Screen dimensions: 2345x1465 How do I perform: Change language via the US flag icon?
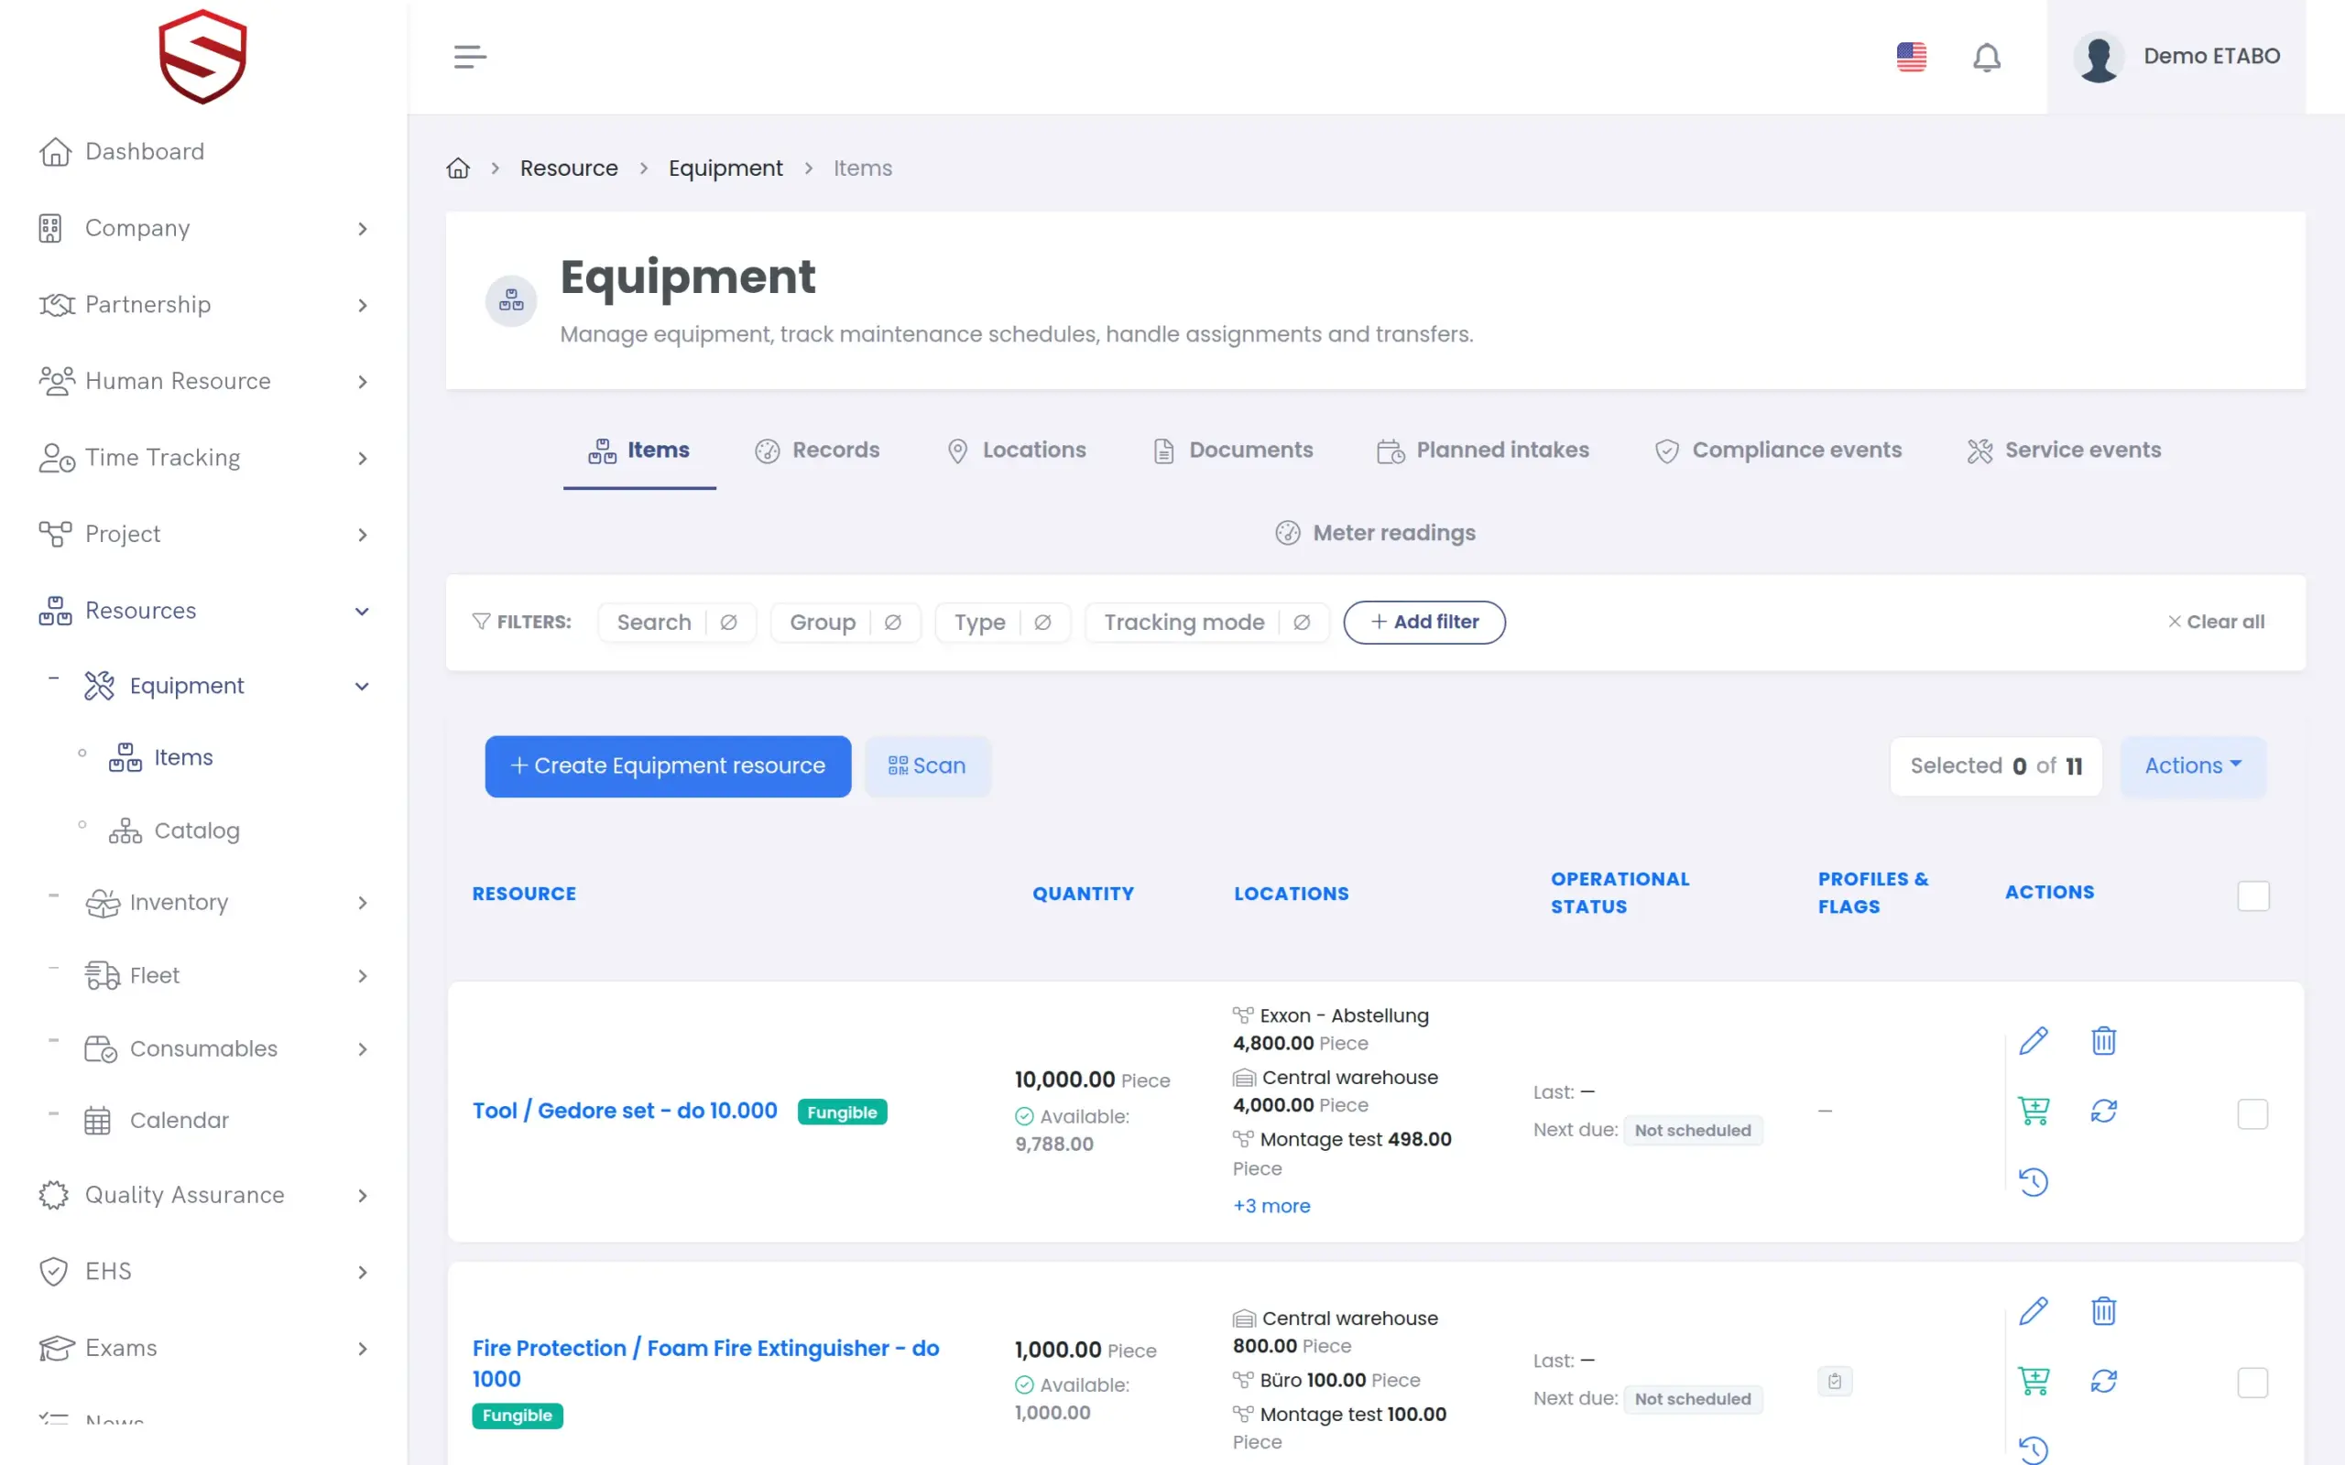point(1911,57)
